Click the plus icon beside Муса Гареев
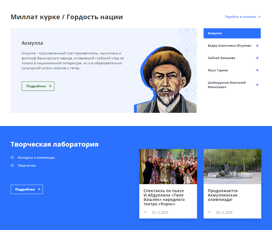Image resolution: width=272 pixels, height=230 pixels. point(257,71)
